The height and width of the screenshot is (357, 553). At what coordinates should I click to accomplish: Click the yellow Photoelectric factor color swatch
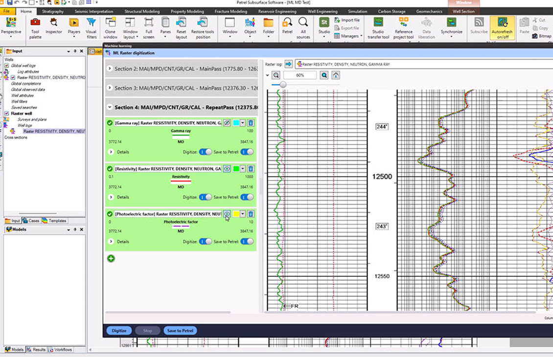click(x=236, y=214)
